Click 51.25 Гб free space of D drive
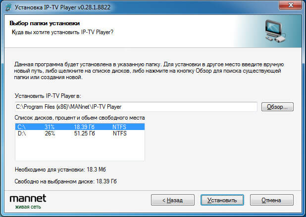Screen dimensions: 306x217 click(x=84, y=133)
